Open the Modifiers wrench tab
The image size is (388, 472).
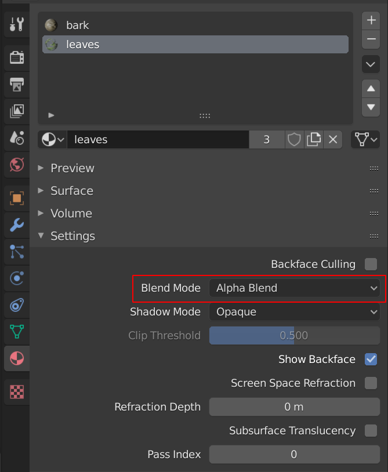click(17, 225)
